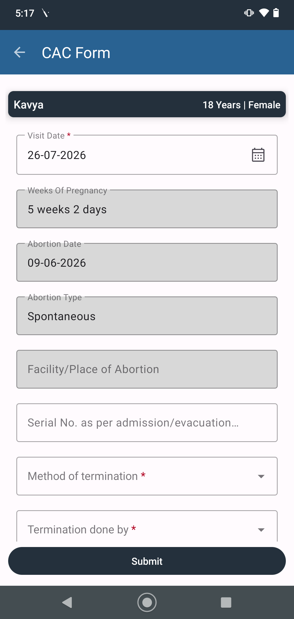The height and width of the screenshot is (619, 294).
Task: Tap the Android home circle button
Action: [147, 602]
